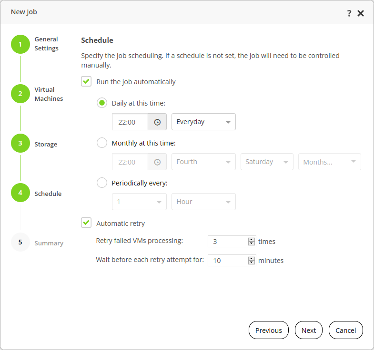
Task: Increase retry failed VMs times stepper
Action: click(252, 240)
